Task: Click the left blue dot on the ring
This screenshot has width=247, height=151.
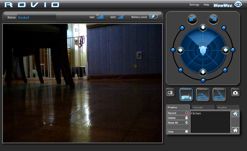Action: (173, 50)
